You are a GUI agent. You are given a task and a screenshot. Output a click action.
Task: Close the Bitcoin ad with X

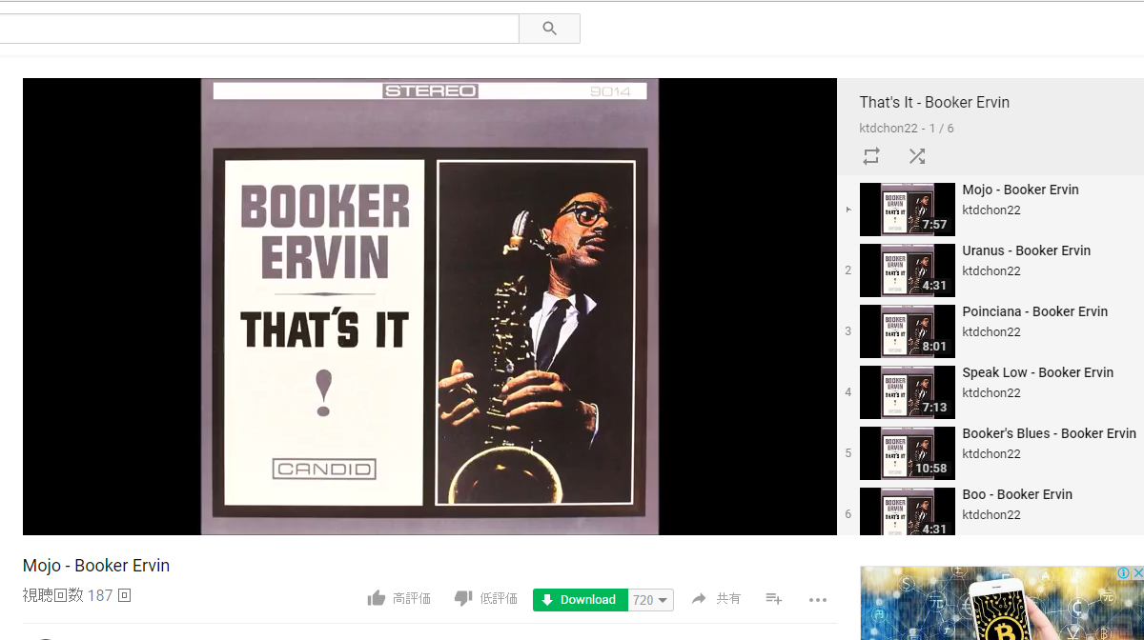click(1137, 572)
